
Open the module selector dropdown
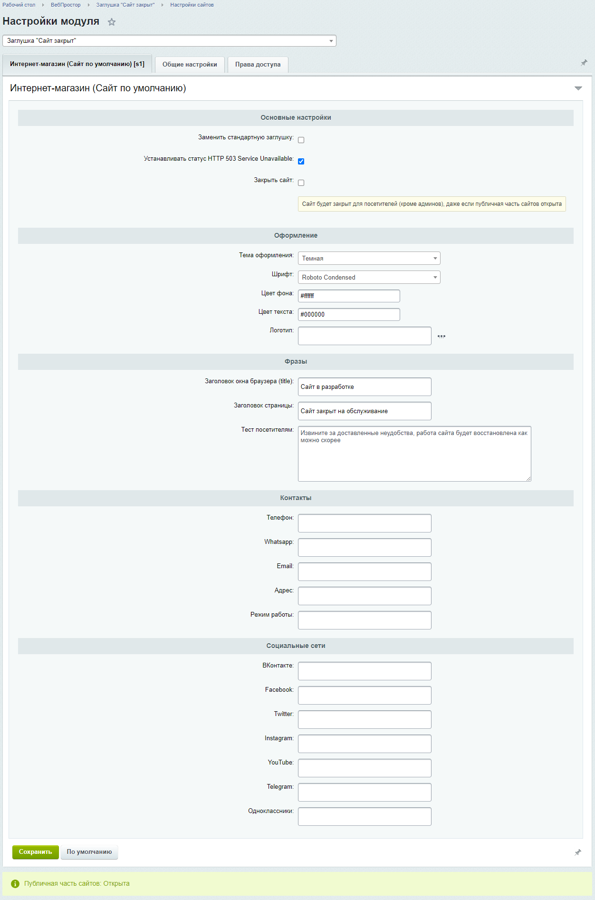(x=169, y=41)
